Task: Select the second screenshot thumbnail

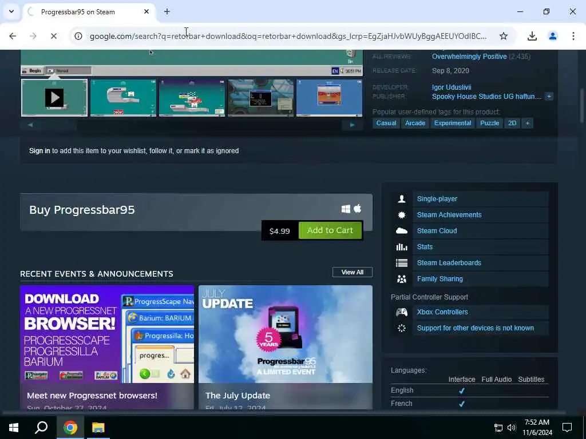Action: click(x=124, y=98)
